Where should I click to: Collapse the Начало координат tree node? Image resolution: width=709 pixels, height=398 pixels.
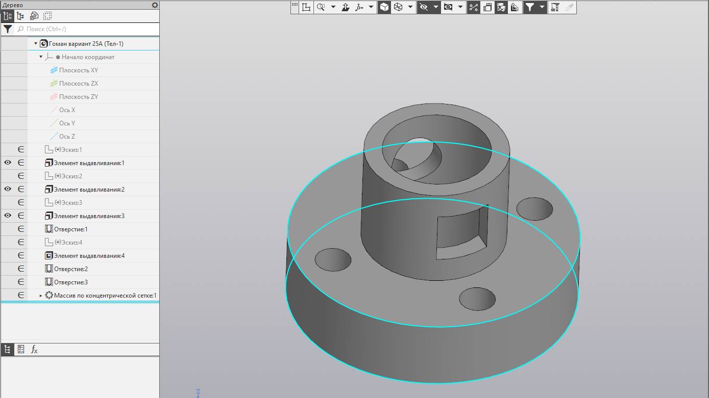(41, 57)
